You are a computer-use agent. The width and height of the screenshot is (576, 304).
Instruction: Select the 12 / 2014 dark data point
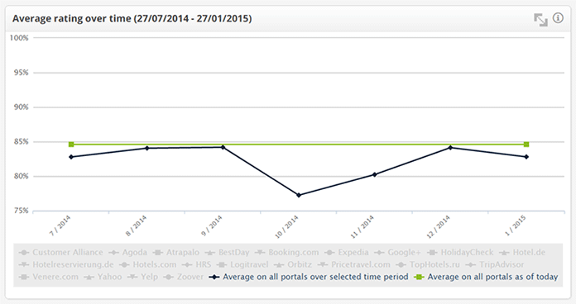click(x=450, y=147)
